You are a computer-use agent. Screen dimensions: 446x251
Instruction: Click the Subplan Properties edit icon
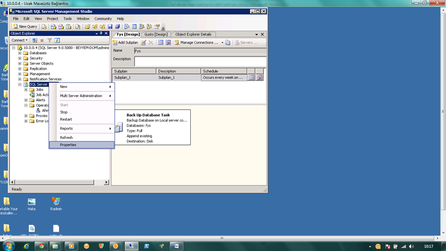click(143, 42)
